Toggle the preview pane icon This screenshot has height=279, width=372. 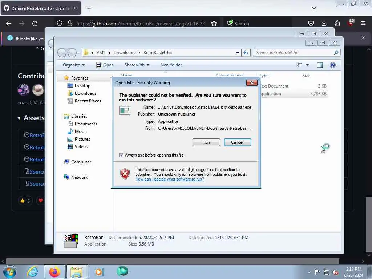320,65
